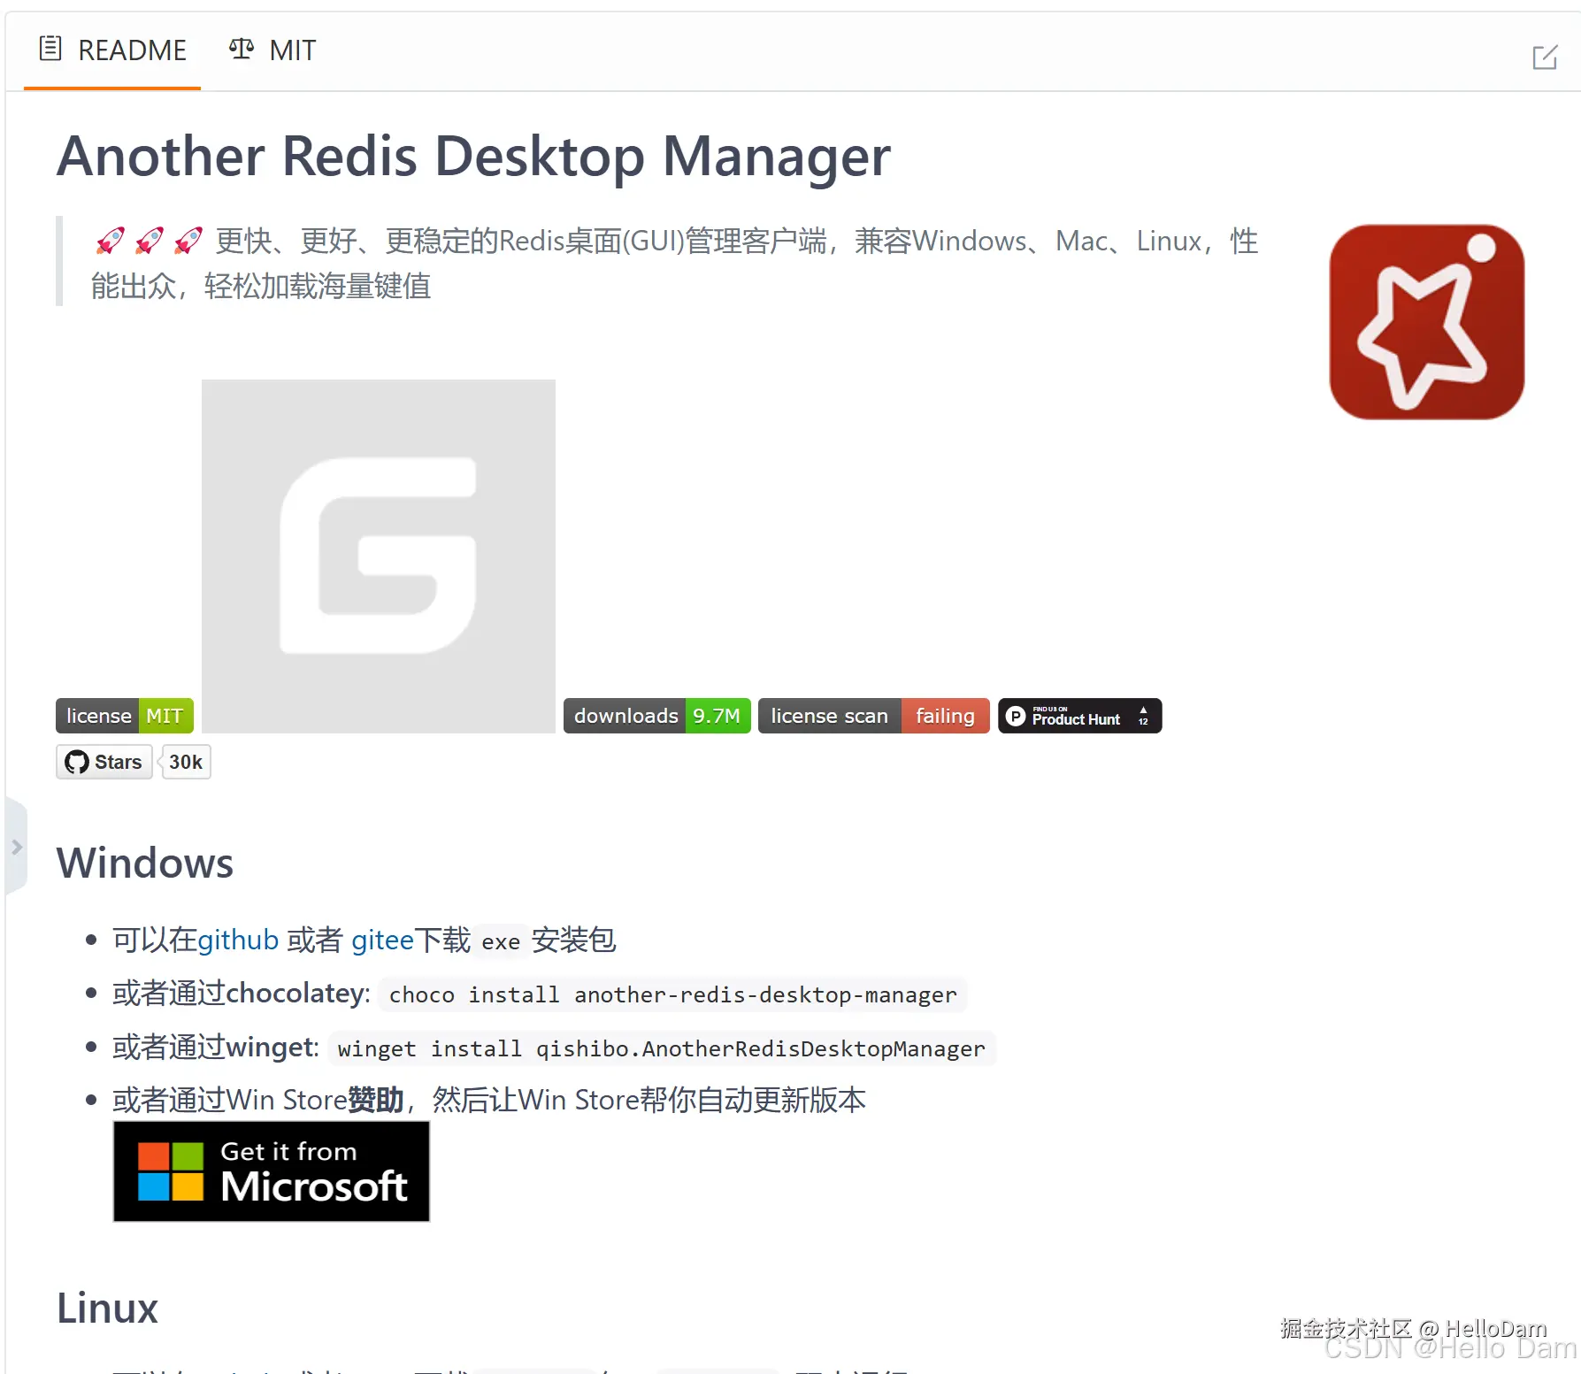The height and width of the screenshot is (1374, 1581).
Task: Click the winget install command code
Action: point(661,1048)
